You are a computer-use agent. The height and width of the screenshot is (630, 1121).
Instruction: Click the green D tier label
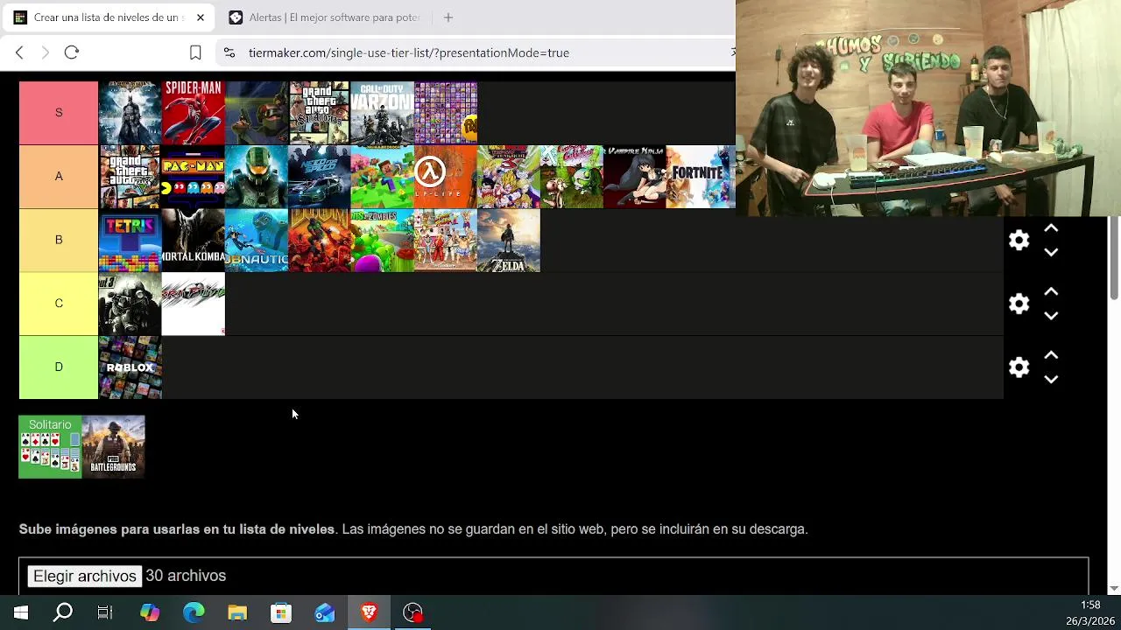tap(59, 367)
